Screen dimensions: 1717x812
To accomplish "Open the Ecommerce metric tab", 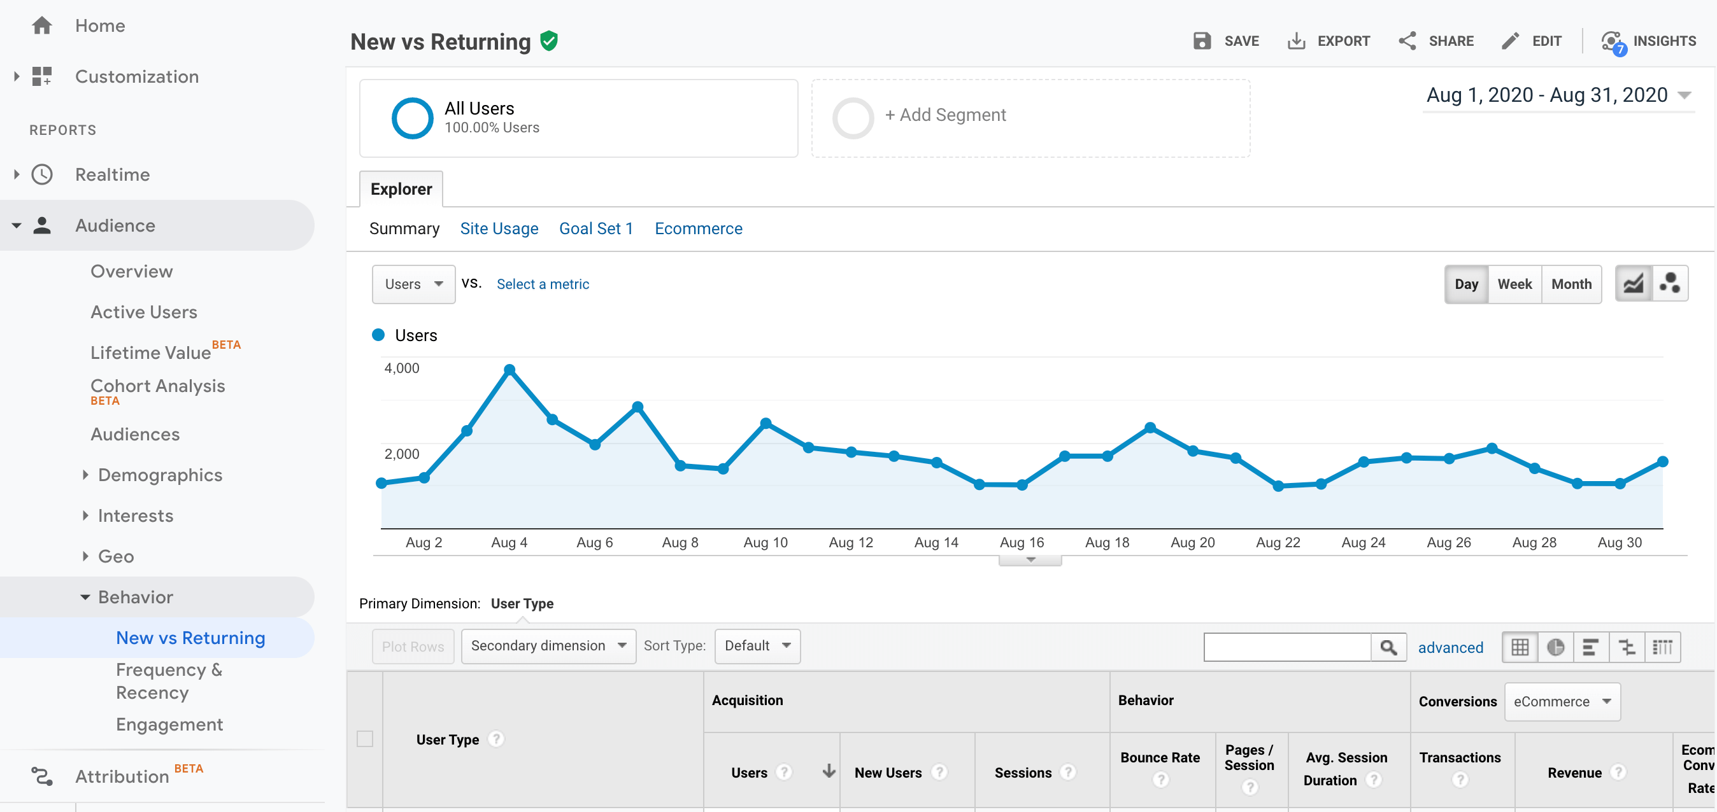I will pos(698,228).
